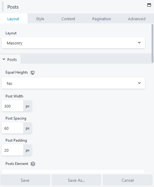Switch to the Content tab

(68, 19)
